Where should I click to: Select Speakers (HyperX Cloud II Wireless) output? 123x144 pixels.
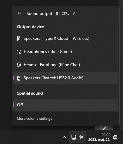(x=66, y=39)
